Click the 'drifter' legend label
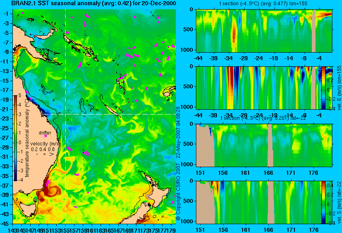 45,133
